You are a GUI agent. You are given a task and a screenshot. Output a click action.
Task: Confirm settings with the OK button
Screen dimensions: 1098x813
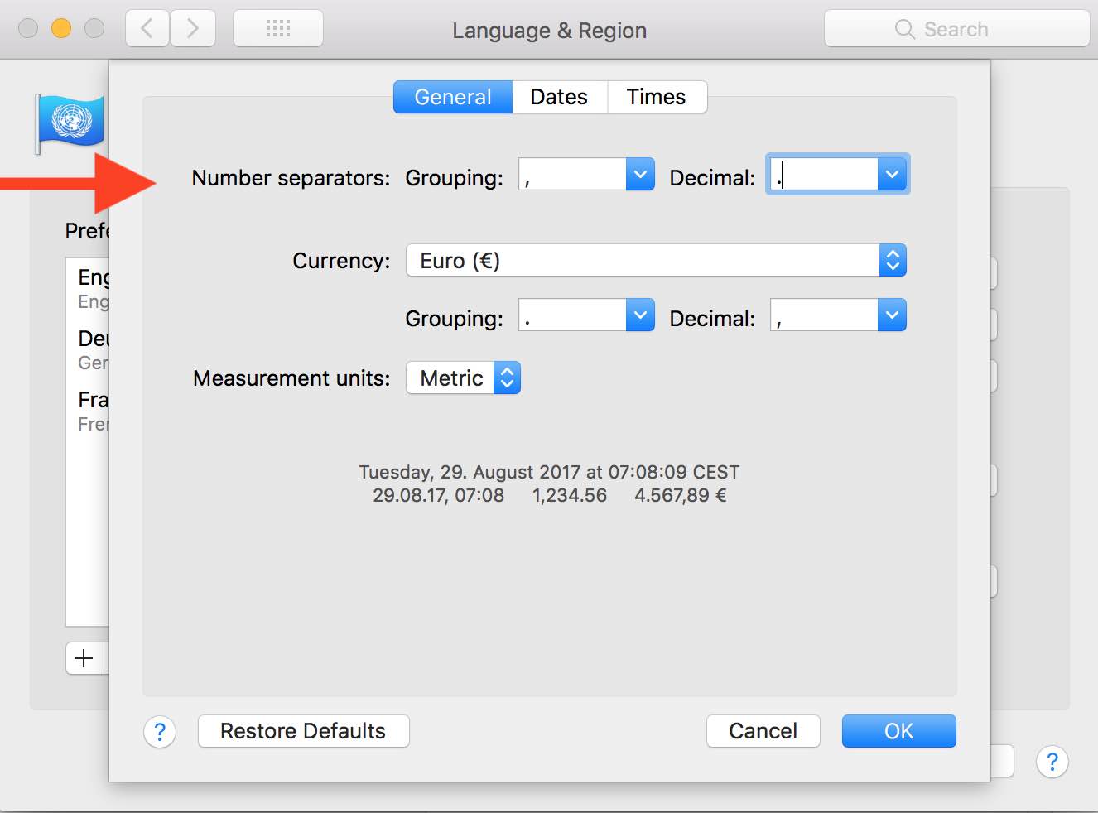point(898,731)
